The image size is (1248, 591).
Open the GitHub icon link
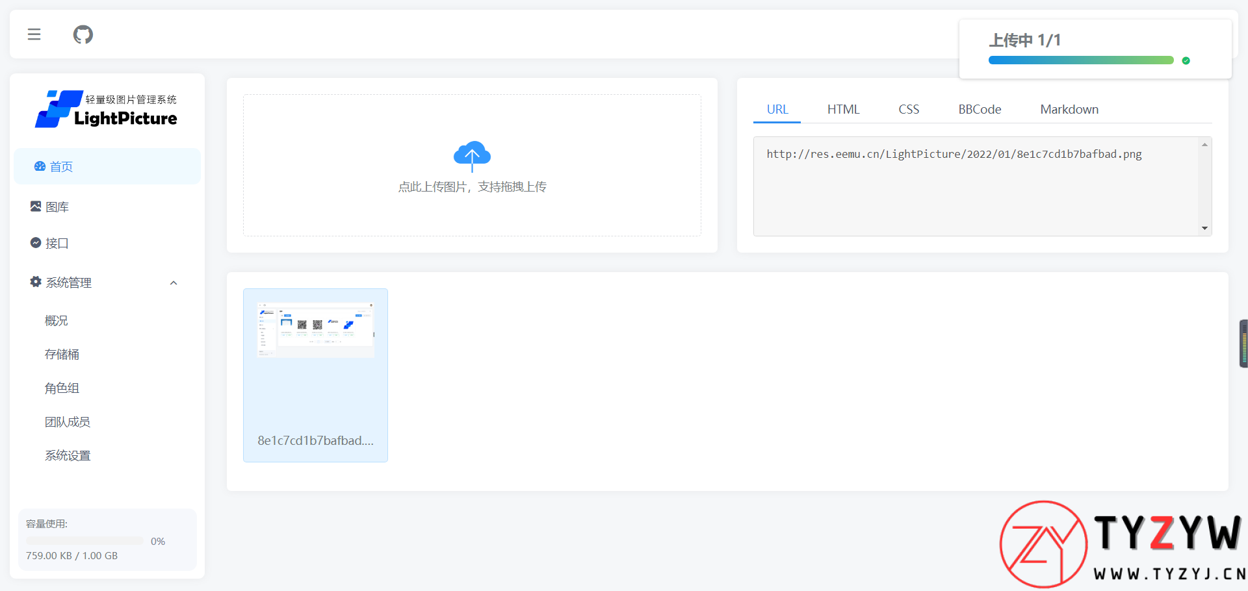[83, 34]
